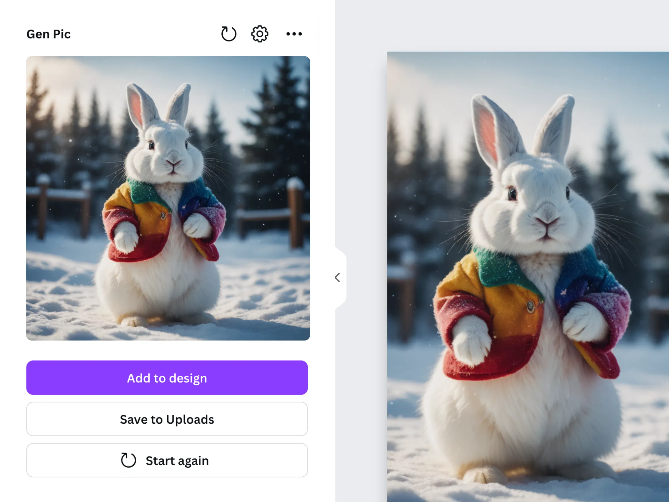
Task: Click Save to Uploads
Action: coord(167,419)
